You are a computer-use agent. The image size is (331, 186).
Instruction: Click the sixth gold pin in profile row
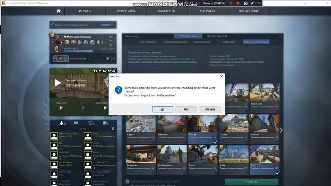click(98, 42)
